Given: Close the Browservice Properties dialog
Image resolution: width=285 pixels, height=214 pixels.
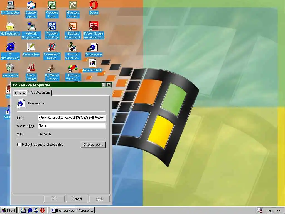Looking at the screenshot, I should click(109, 85).
